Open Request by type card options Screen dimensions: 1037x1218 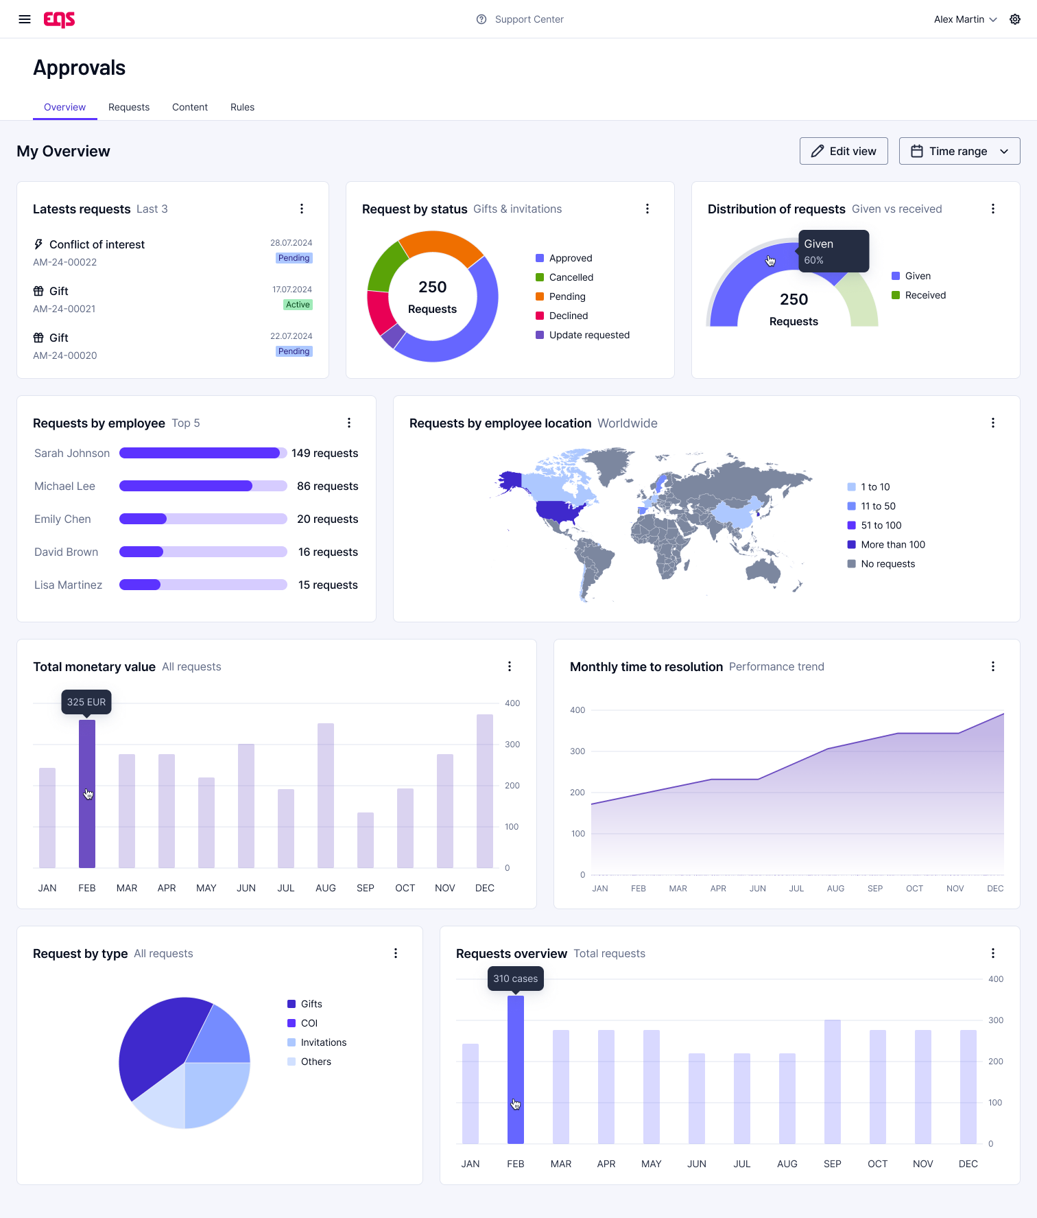click(396, 953)
